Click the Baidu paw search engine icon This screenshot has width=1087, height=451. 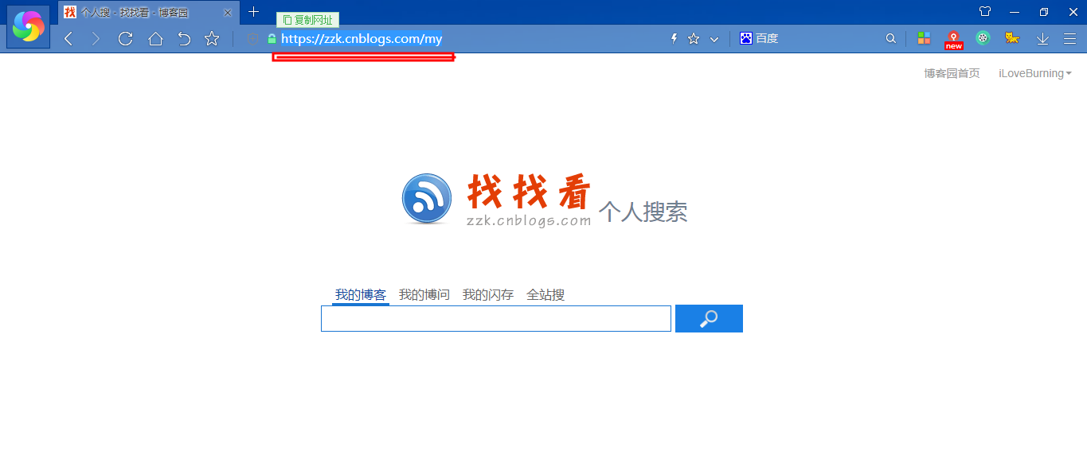[746, 38]
